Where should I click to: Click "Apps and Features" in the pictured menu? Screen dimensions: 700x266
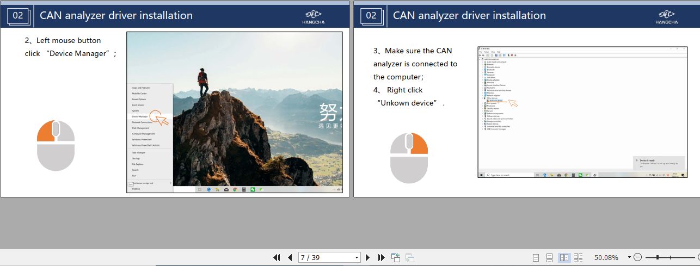(141, 88)
